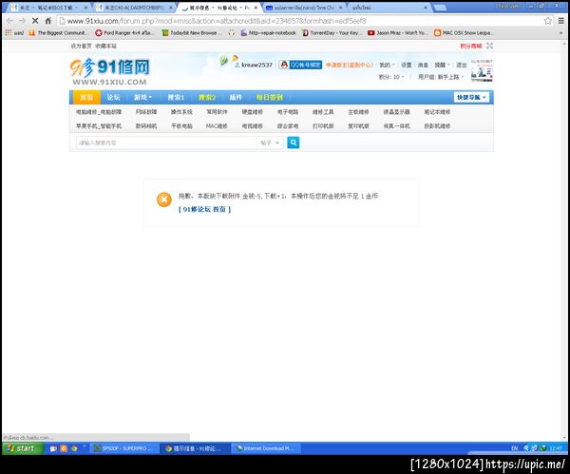The height and width of the screenshot is (474, 570).
Task: Click the EN language indicator in tray
Action: [514, 448]
